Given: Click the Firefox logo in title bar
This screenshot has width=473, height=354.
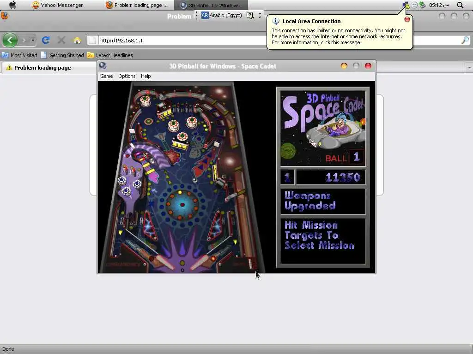Looking at the screenshot, I should (5, 16).
